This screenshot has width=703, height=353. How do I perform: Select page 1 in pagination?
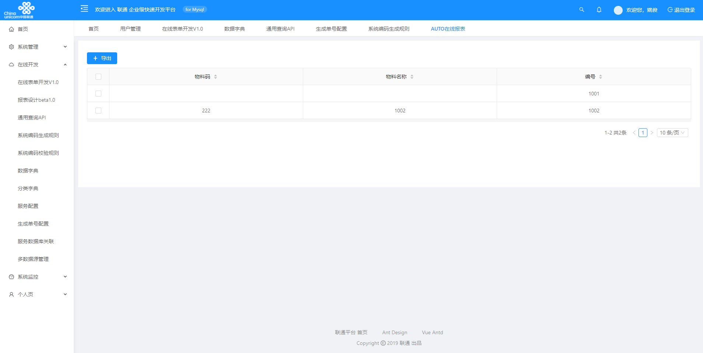click(643, 133)
